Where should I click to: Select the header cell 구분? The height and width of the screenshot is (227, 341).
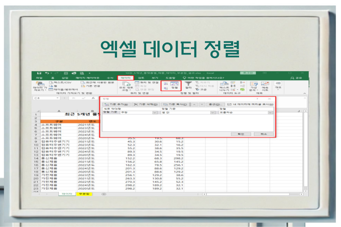[59, 121]
